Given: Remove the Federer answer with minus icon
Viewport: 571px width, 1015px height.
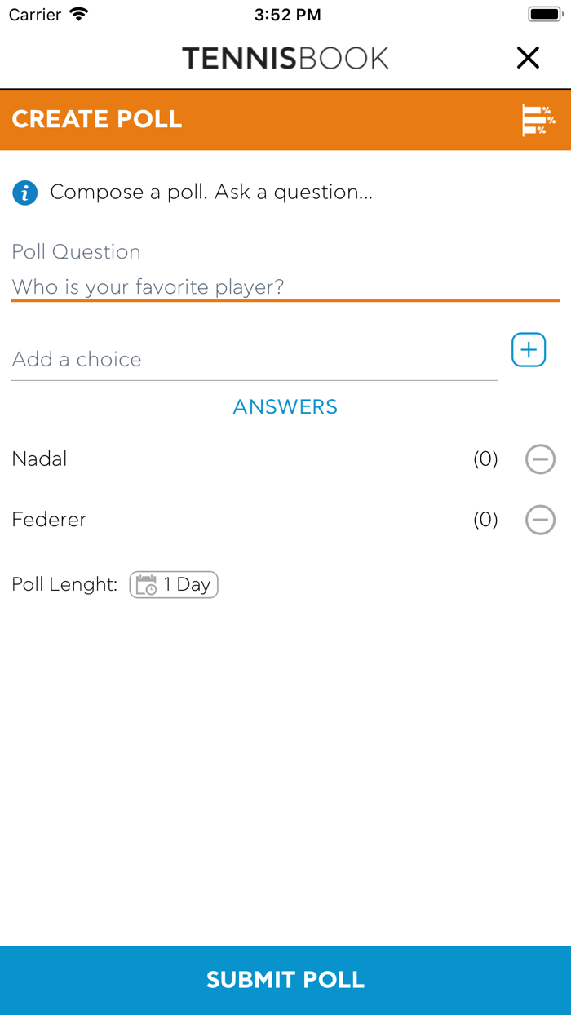Looking at the screenshot, I should (x=541, y=520).
